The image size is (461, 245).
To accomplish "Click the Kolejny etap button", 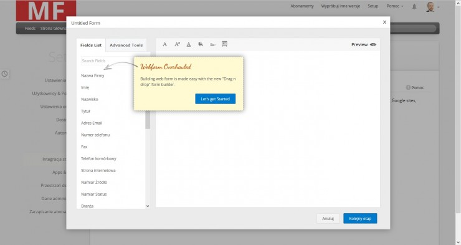I will [360, 219].
